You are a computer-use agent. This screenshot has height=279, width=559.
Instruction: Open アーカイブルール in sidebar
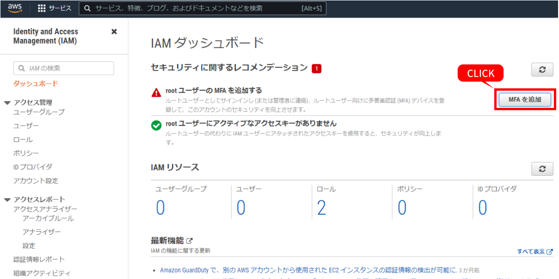tap(48, 218)
